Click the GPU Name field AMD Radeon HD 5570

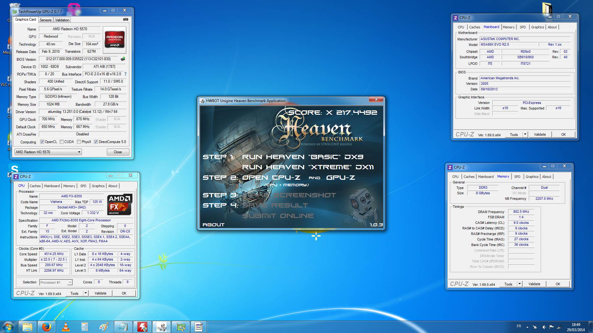tap(70, 29)
